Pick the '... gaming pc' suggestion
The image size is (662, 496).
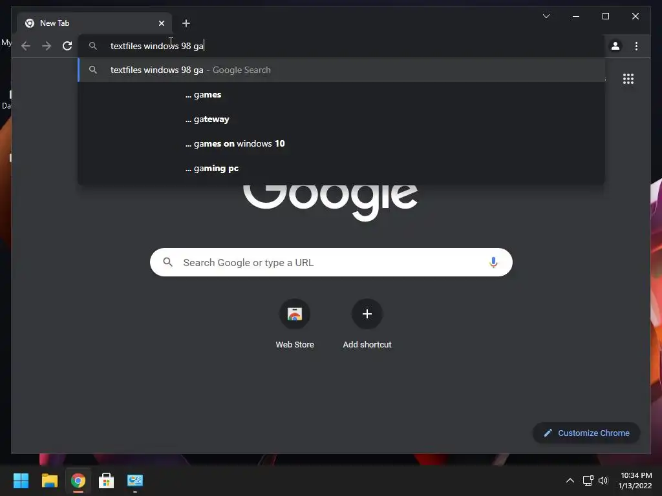point(341,169)
